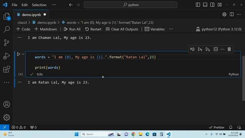The image size is (245, 138).
Task: Expand run options chevron beside cell play button
Action: click(23, 54)
